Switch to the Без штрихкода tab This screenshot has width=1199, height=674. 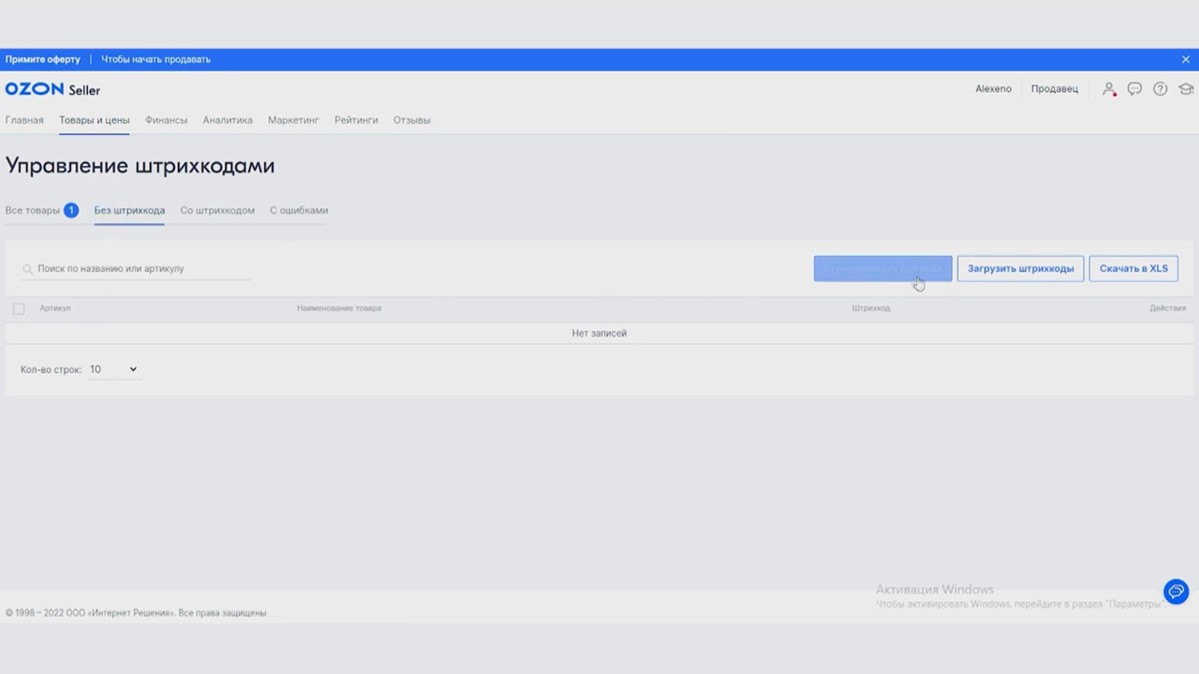(x=129, y=210)
